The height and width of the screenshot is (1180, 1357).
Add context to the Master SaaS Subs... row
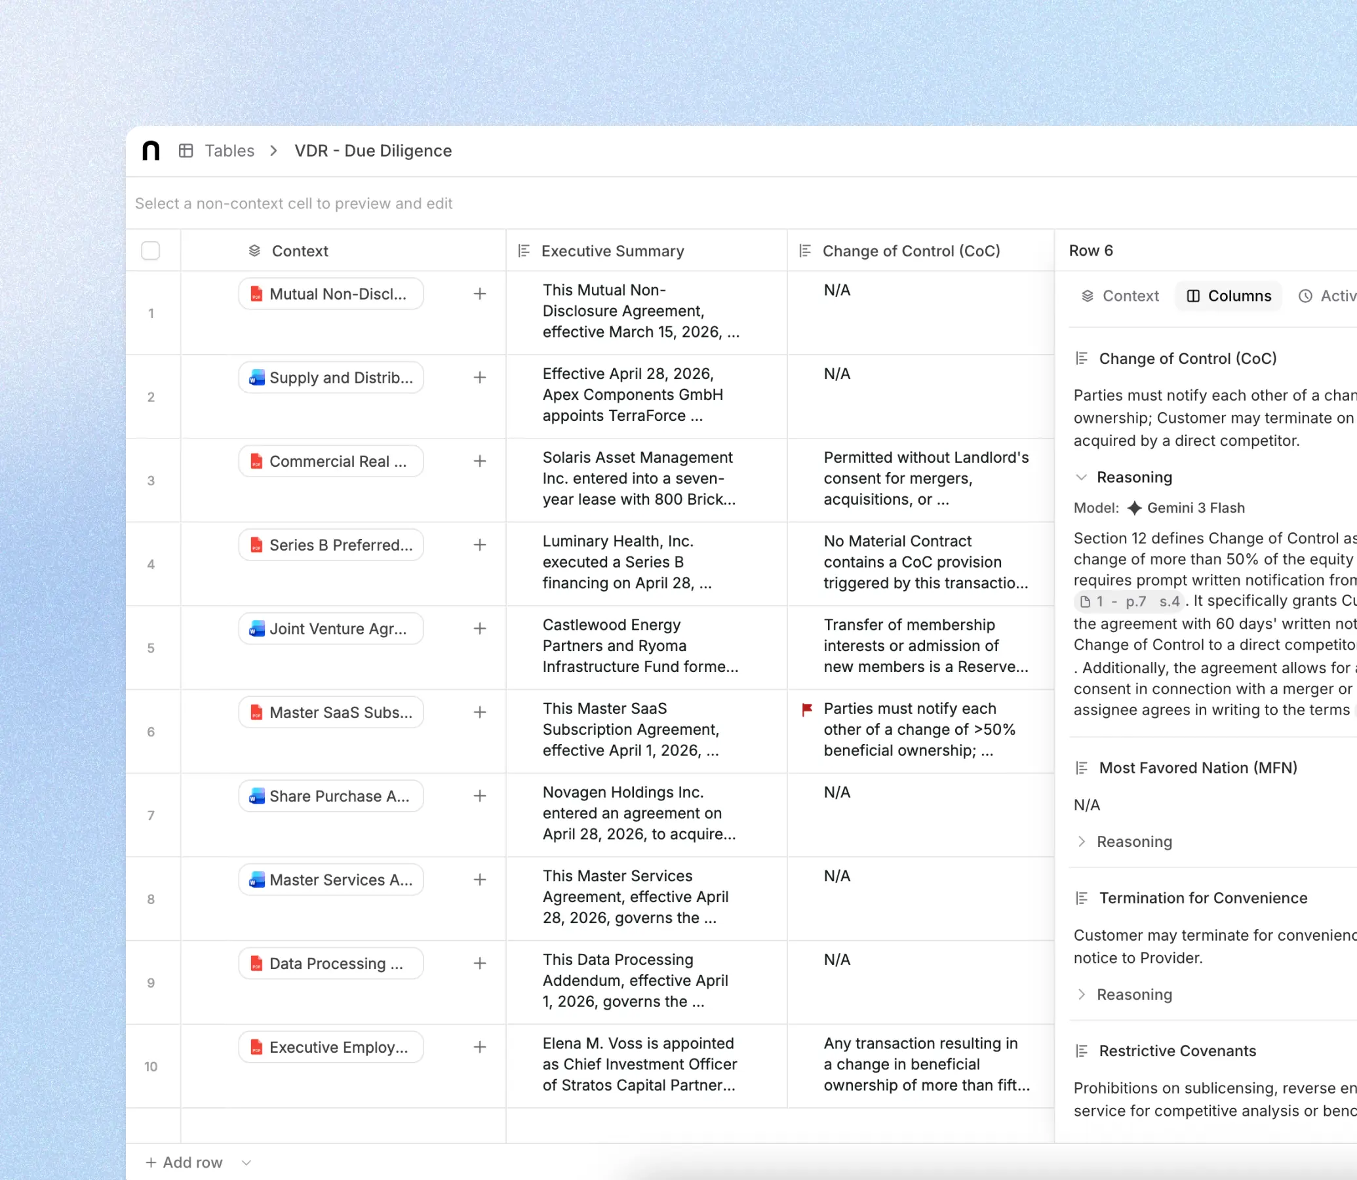480,712
